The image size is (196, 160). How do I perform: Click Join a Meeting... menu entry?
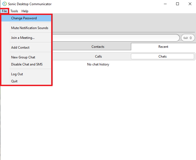26,38
